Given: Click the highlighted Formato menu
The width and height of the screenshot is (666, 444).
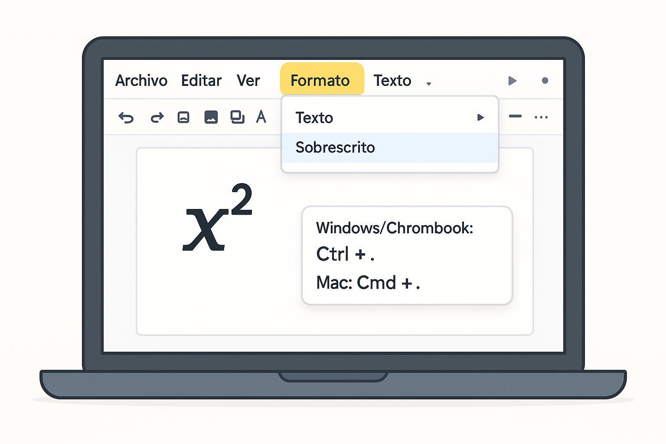Looking at the screenshot, I should 320,81.
